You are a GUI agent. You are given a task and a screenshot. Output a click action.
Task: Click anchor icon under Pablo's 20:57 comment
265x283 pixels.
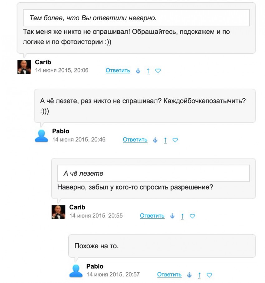[190, 275]
